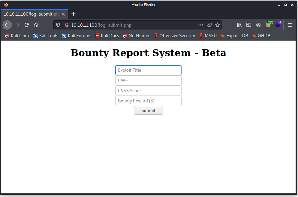Screen dimensions: 298x197
Task: Open page actions three-dot menu
Action: (201, 25)
